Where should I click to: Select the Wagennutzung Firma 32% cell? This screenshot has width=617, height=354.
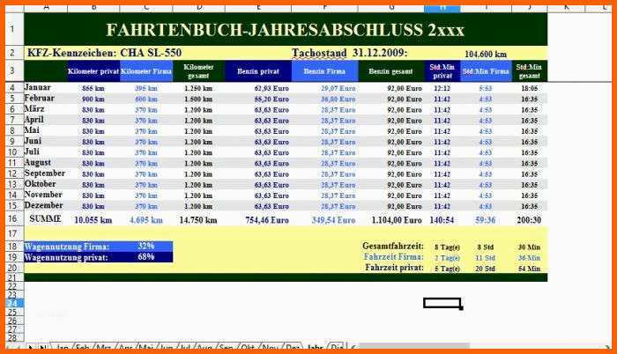[146, 247]
